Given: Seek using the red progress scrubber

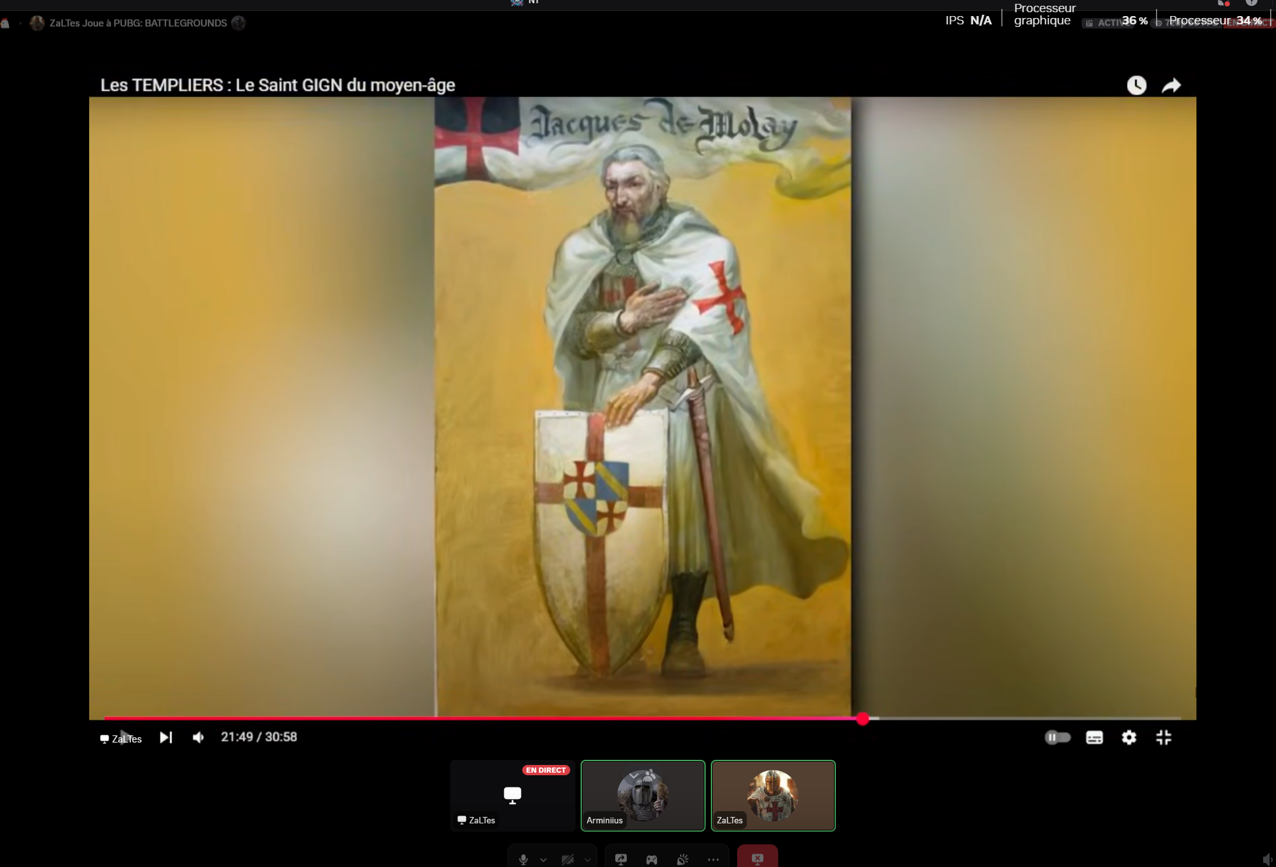Looking at the screenshot, I should (863, 719).
